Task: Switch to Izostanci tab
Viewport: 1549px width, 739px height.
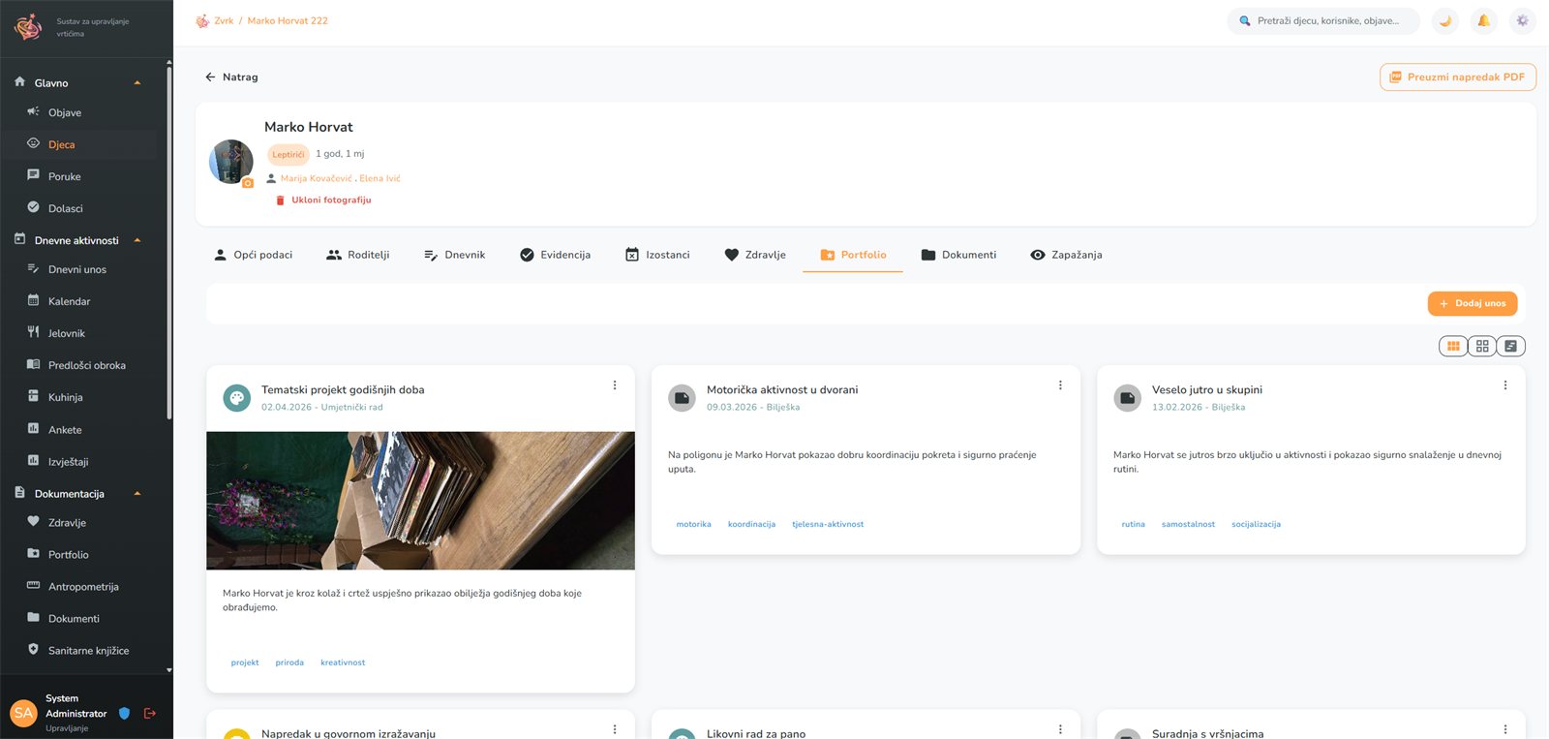Action: [657, 255]
